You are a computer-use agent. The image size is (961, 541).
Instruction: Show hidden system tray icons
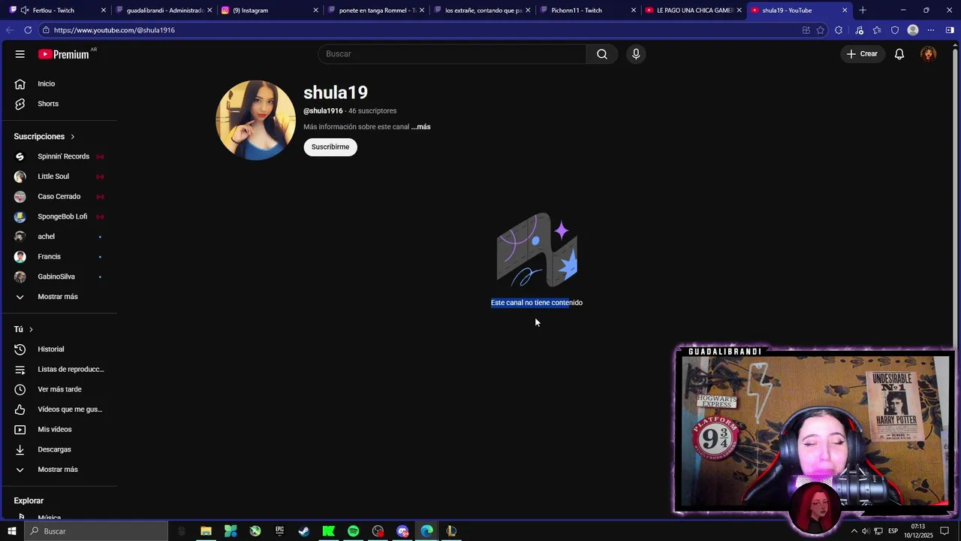(854, 531)
